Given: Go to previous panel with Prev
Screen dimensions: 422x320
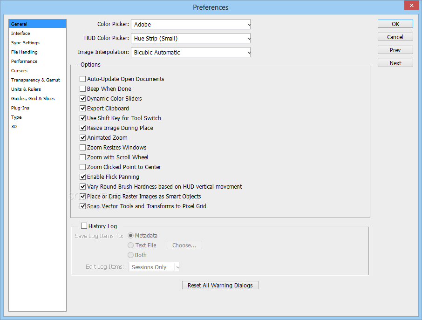Looking at the screenshot, I should (x=395, y=50).
